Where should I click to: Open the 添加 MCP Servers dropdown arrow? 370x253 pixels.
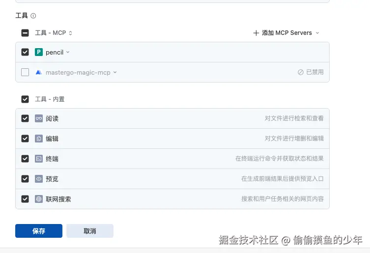(317, 33)
